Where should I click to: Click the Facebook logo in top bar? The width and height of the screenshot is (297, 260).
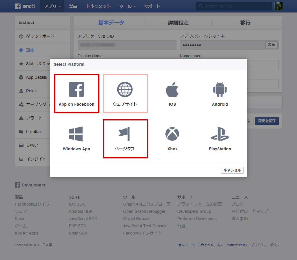[18, 6]
